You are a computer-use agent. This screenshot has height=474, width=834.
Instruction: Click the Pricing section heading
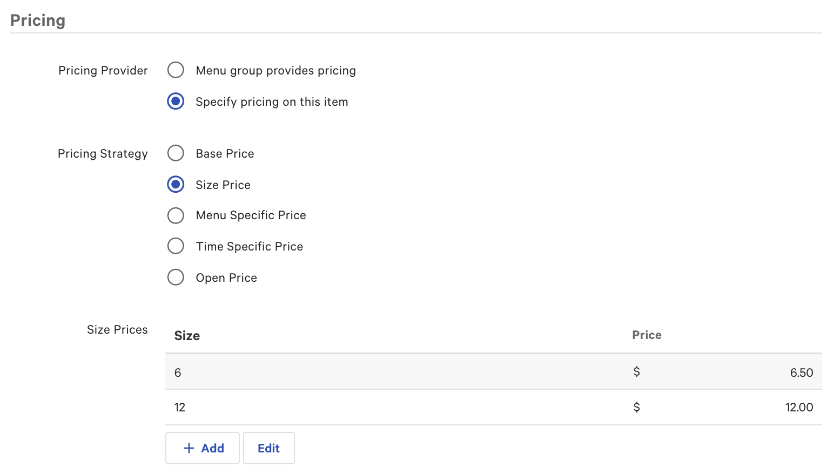click(37, 20)
